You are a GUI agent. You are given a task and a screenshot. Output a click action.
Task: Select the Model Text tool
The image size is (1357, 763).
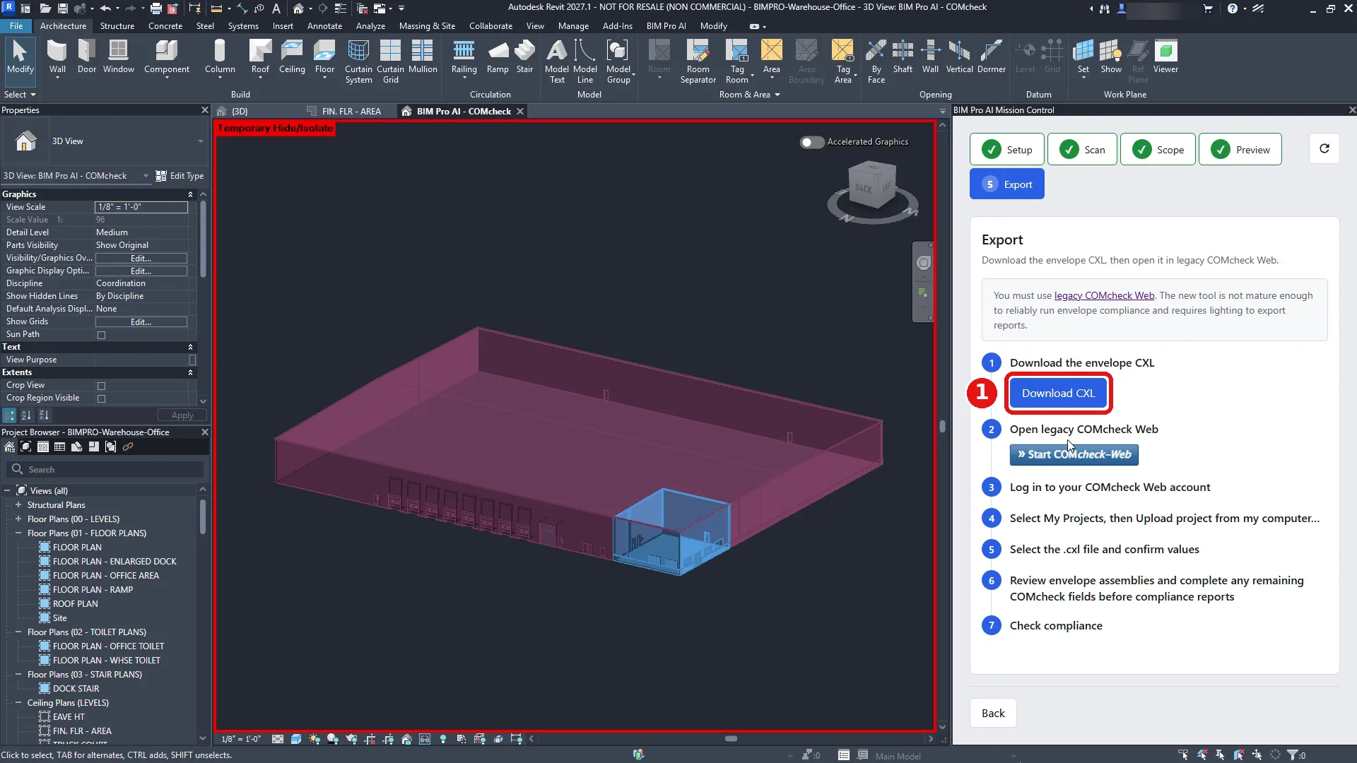click(x=557, y=61)
